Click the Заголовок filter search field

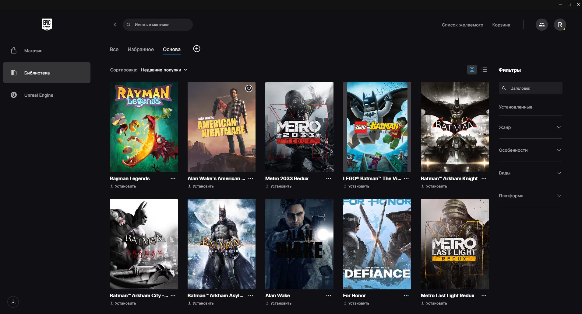(x=531, y=88)
